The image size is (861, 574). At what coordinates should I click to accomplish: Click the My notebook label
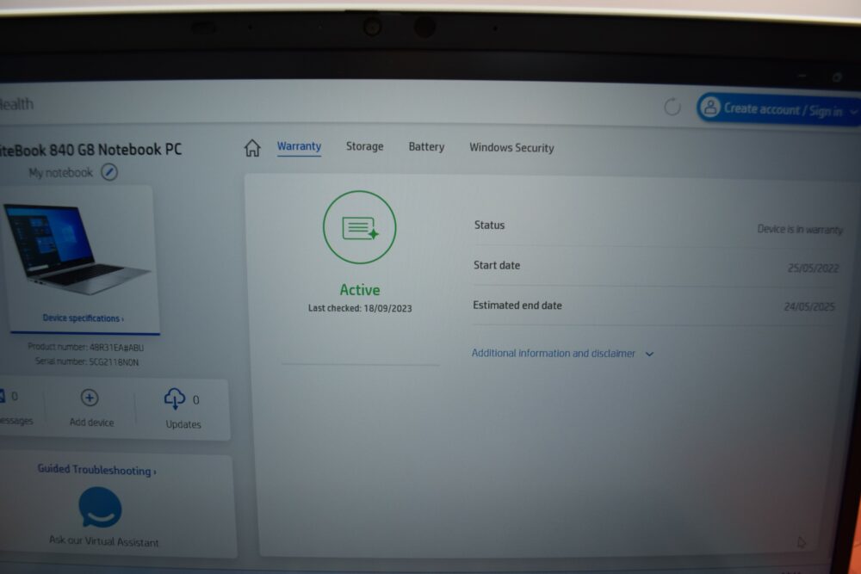click(x=61, y=173)
